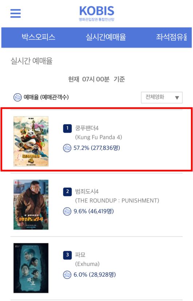Click ticket icon next to 6.0% reservation rate

coord(67,275)
